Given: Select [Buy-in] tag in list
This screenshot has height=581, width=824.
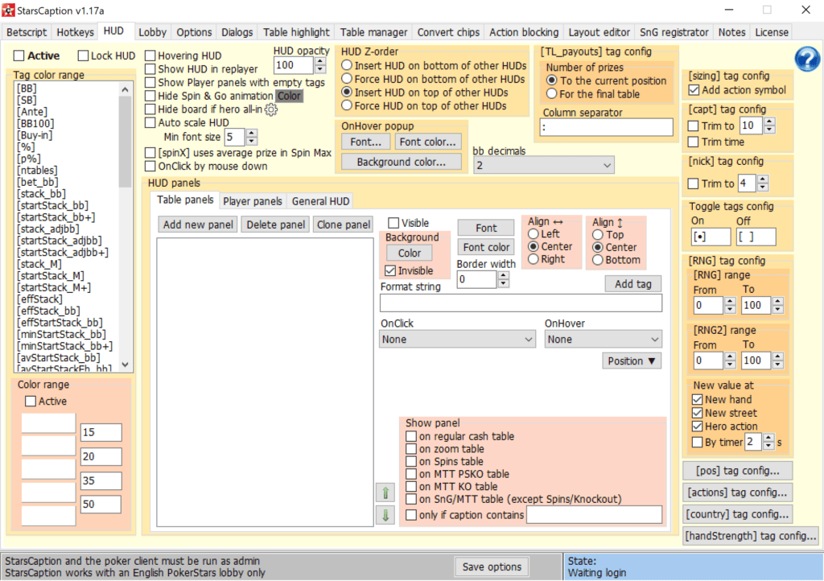Looking at the screenshot, I should [x=35, y=135].
